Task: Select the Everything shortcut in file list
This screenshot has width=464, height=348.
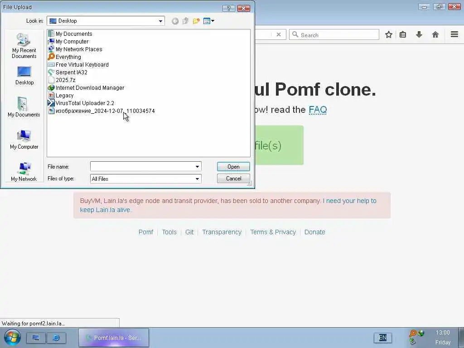Action: (x=64, y=57)
